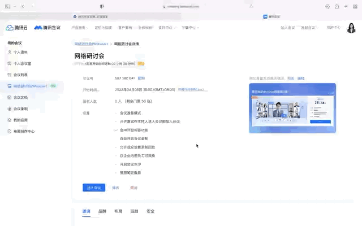Click the text 开启会议水印
The height and width of the screenshot is (226, 362).
pos(131,164)
